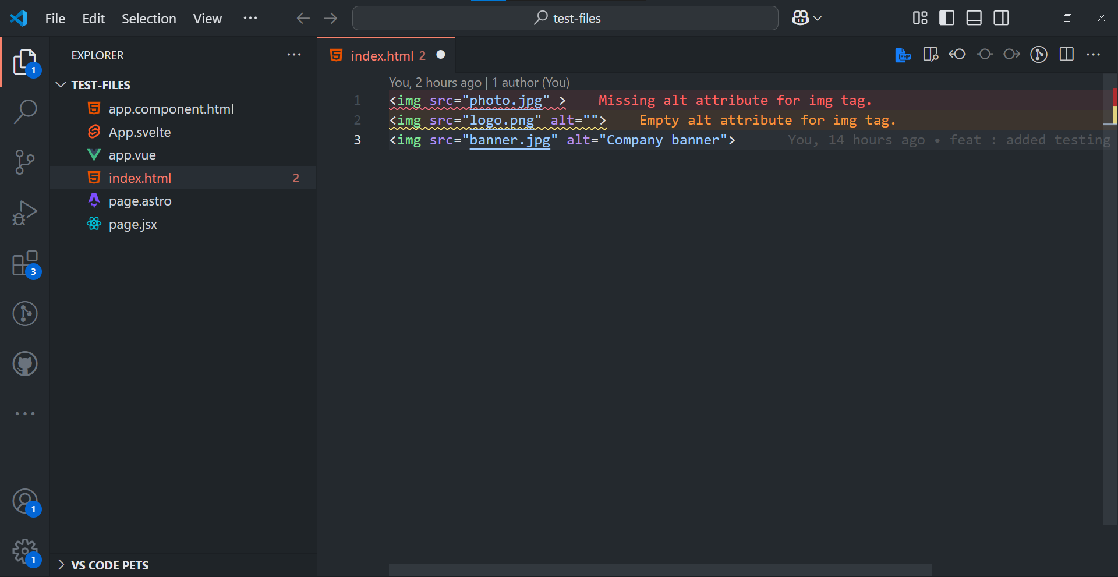This screenshot has height=577, width=1118.
Task: Click the error marker in the overview ruler
Action: pos(1115,96)
